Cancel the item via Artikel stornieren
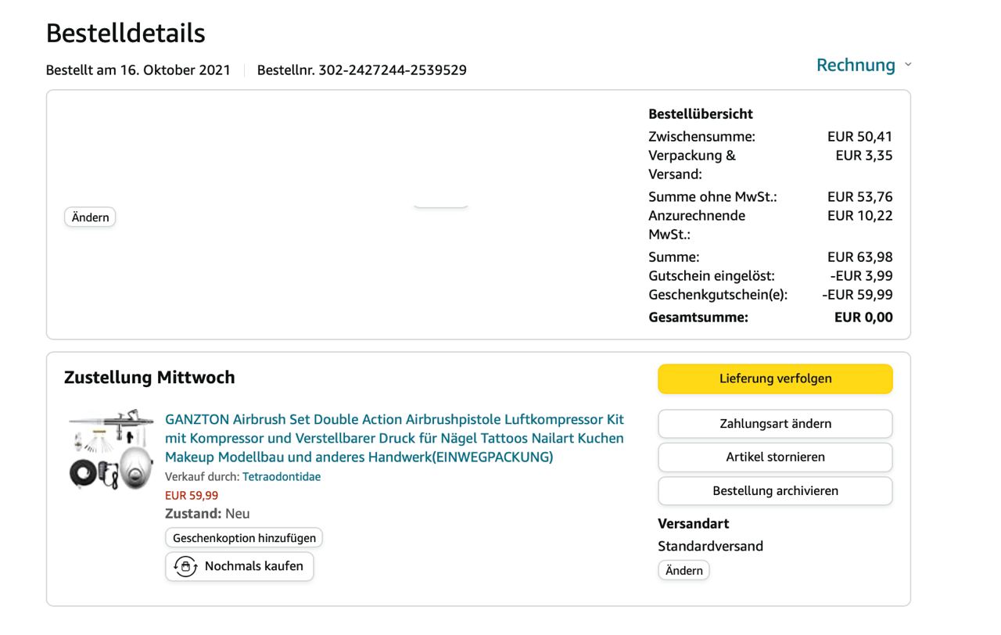This screenshot has width=1001, height=635. click(775, 457)
